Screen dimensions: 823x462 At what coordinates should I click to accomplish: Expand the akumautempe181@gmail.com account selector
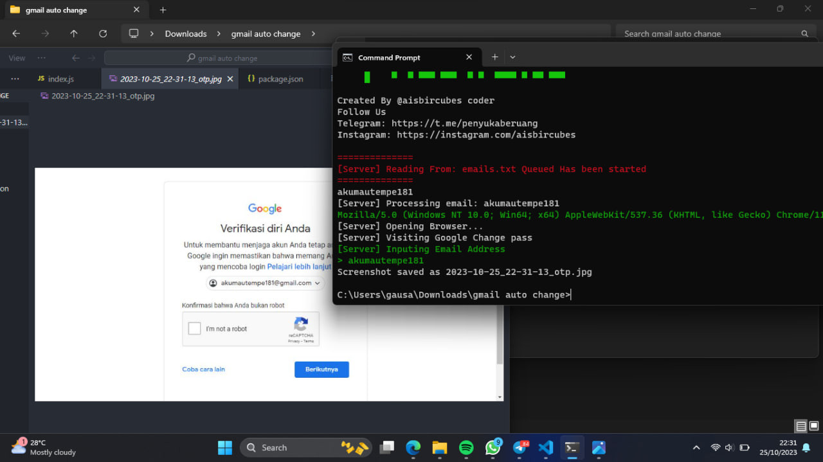point(266,283)
